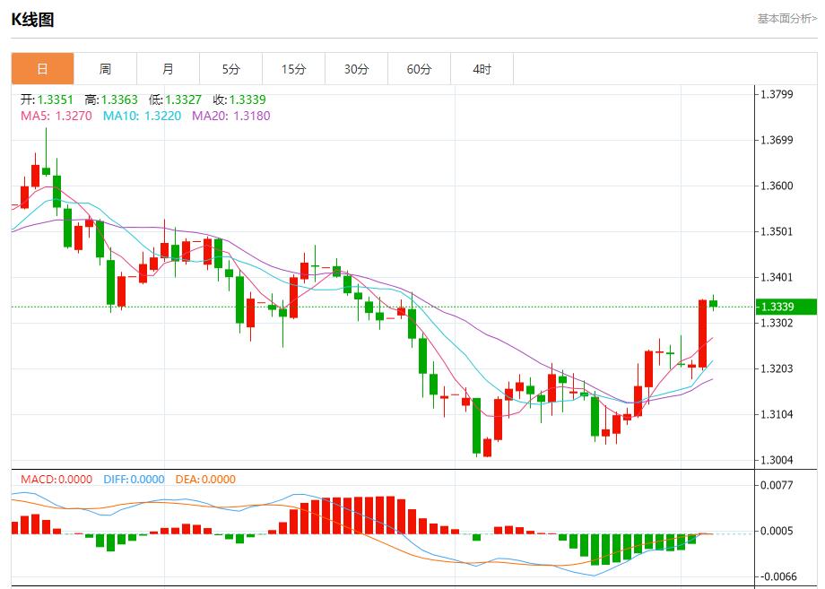Click the green 1.3339 current price tag
This screenshot has height=589, width=825.
[784, 307]
